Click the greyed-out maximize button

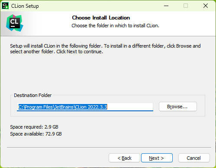186,6
